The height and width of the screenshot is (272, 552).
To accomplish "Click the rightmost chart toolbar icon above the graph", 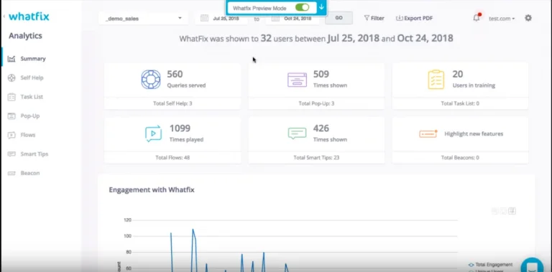I will pyautogui.click(x=512, y=211).
